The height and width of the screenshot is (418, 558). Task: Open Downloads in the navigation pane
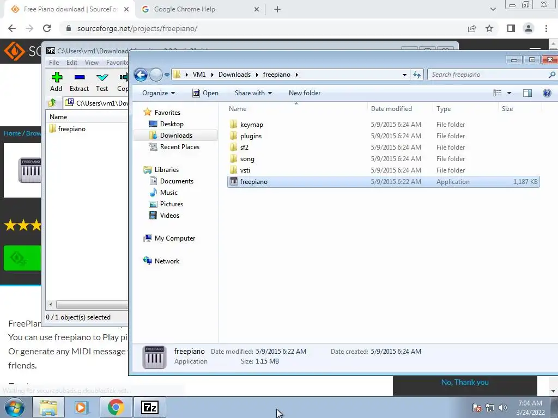[176, 136]
